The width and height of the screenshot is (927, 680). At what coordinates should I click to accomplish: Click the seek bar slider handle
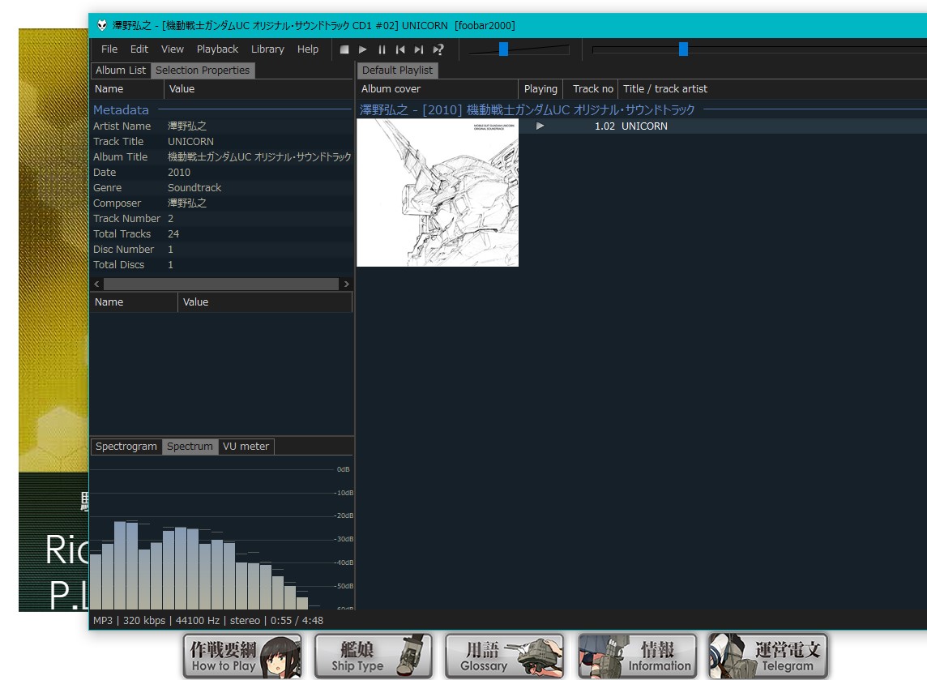(683, 49)
